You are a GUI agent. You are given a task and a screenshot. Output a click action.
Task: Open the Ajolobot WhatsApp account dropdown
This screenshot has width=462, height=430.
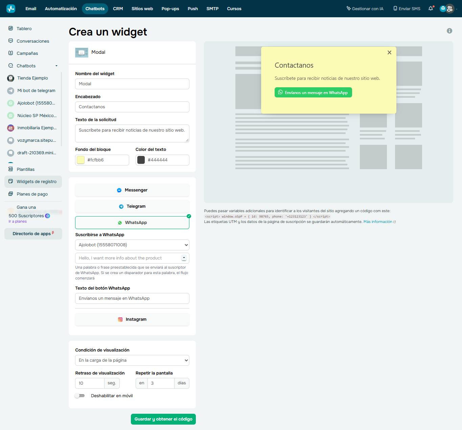[132, 245]
